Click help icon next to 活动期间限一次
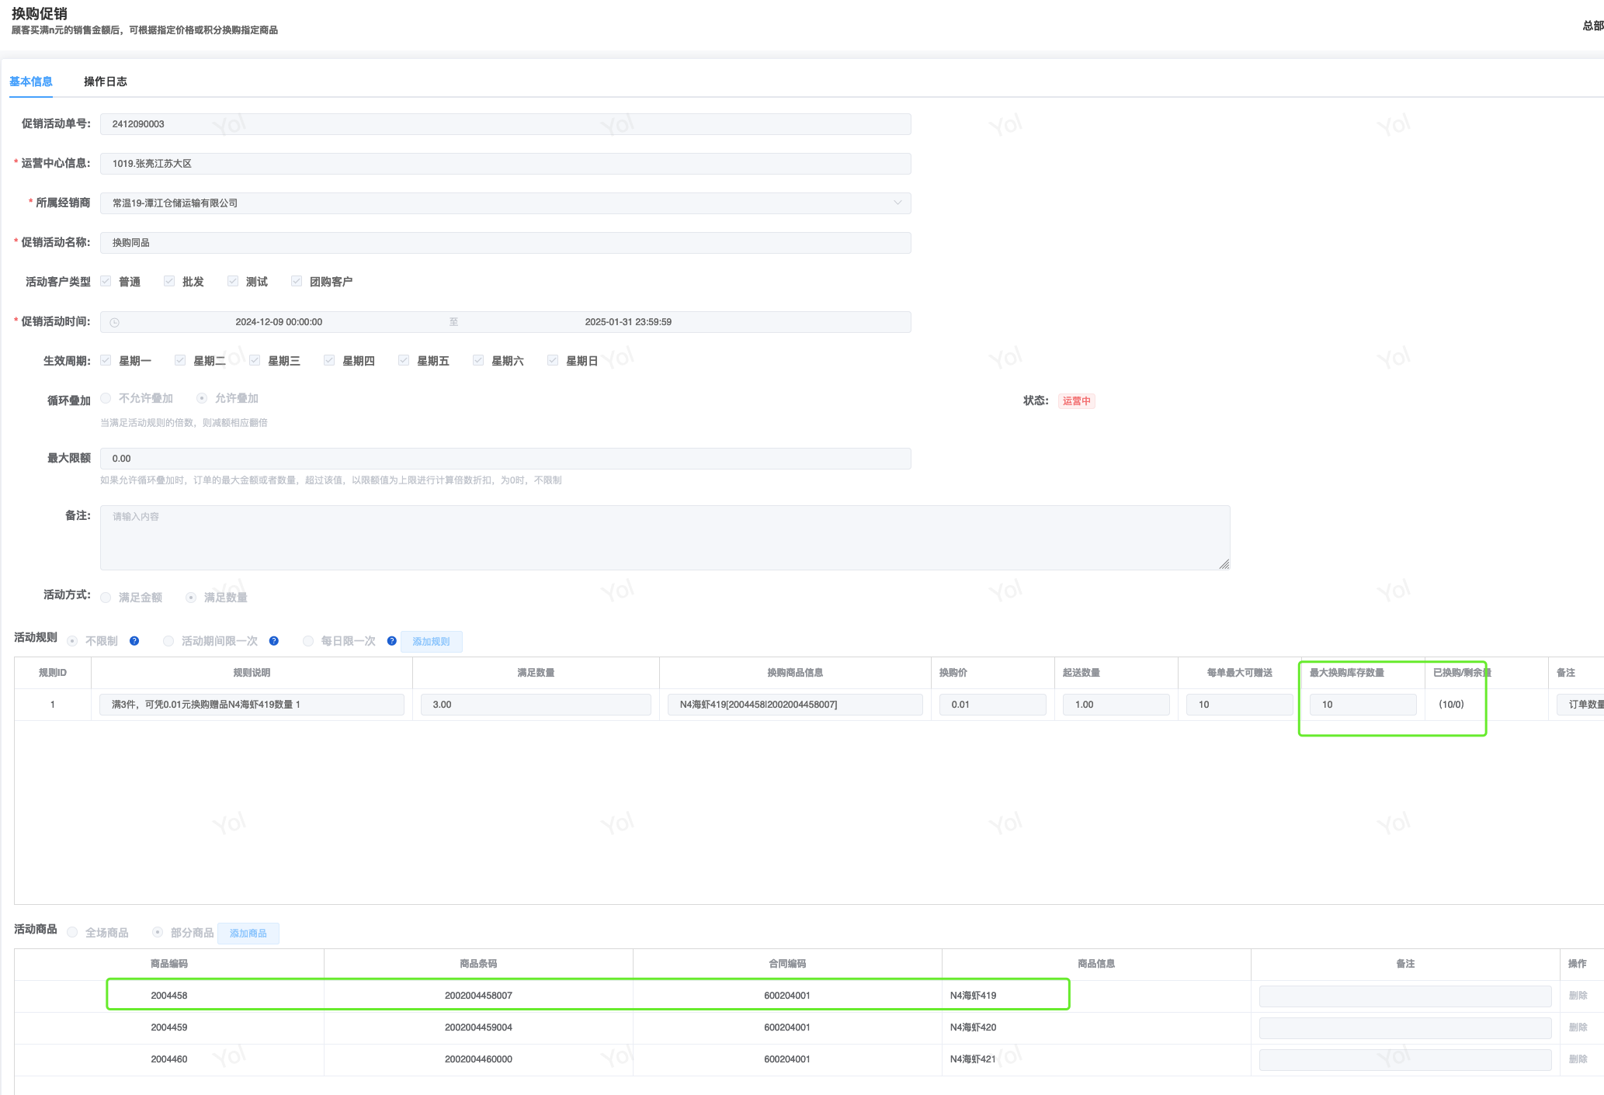 point(274,641)
